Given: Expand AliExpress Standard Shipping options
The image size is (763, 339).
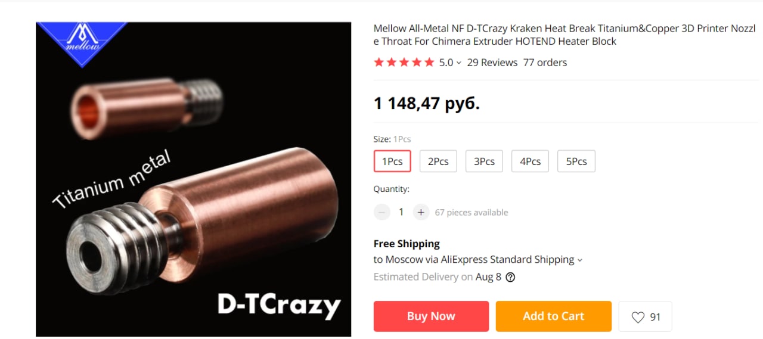Looking at the screenshot, I should coord(580,260).
